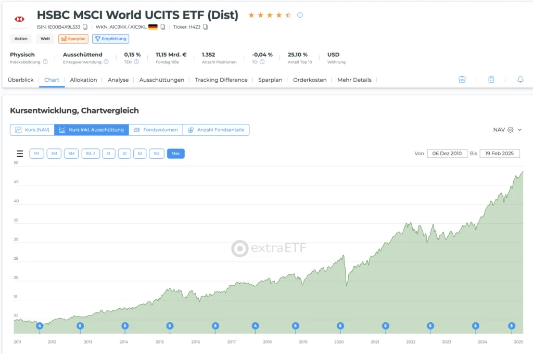533x354 pixels.
Task: Copy the WKN using its copy icon
Action: pos(163,27)
